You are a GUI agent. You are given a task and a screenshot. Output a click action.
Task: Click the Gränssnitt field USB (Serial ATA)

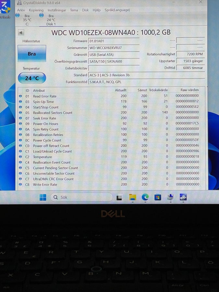114,55
